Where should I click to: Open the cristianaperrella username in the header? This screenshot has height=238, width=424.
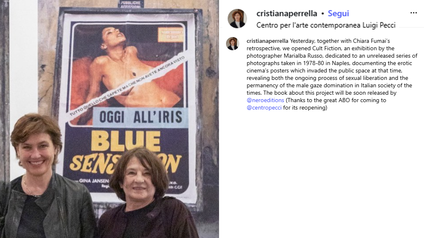point(287,13)
